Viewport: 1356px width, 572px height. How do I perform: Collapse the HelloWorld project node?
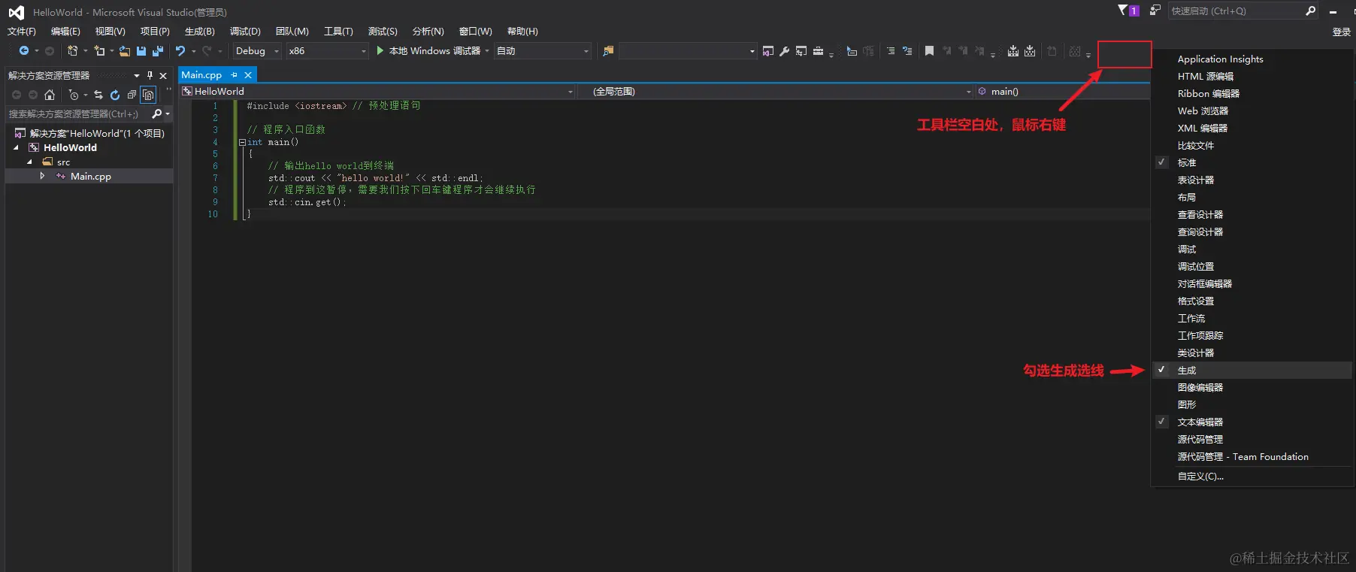(x=17, y=148)
